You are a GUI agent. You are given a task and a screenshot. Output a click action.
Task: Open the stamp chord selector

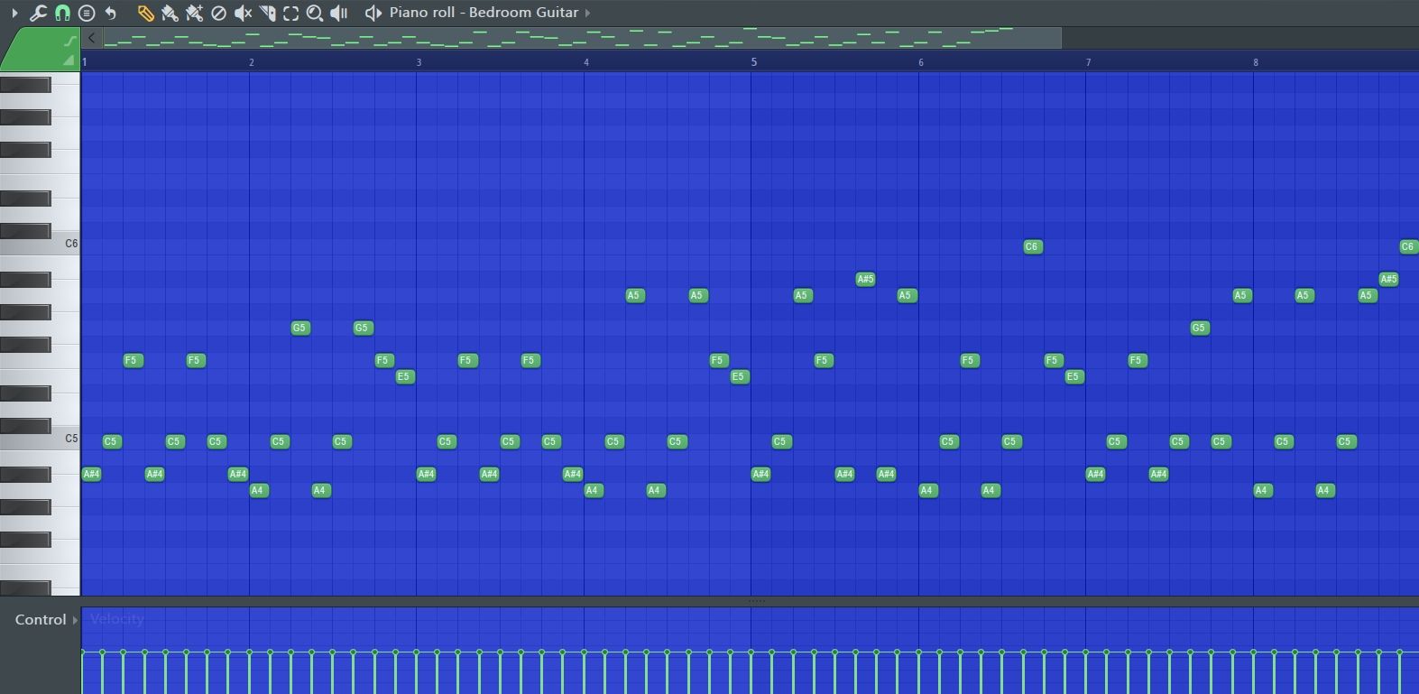click(x=87, y=13)
